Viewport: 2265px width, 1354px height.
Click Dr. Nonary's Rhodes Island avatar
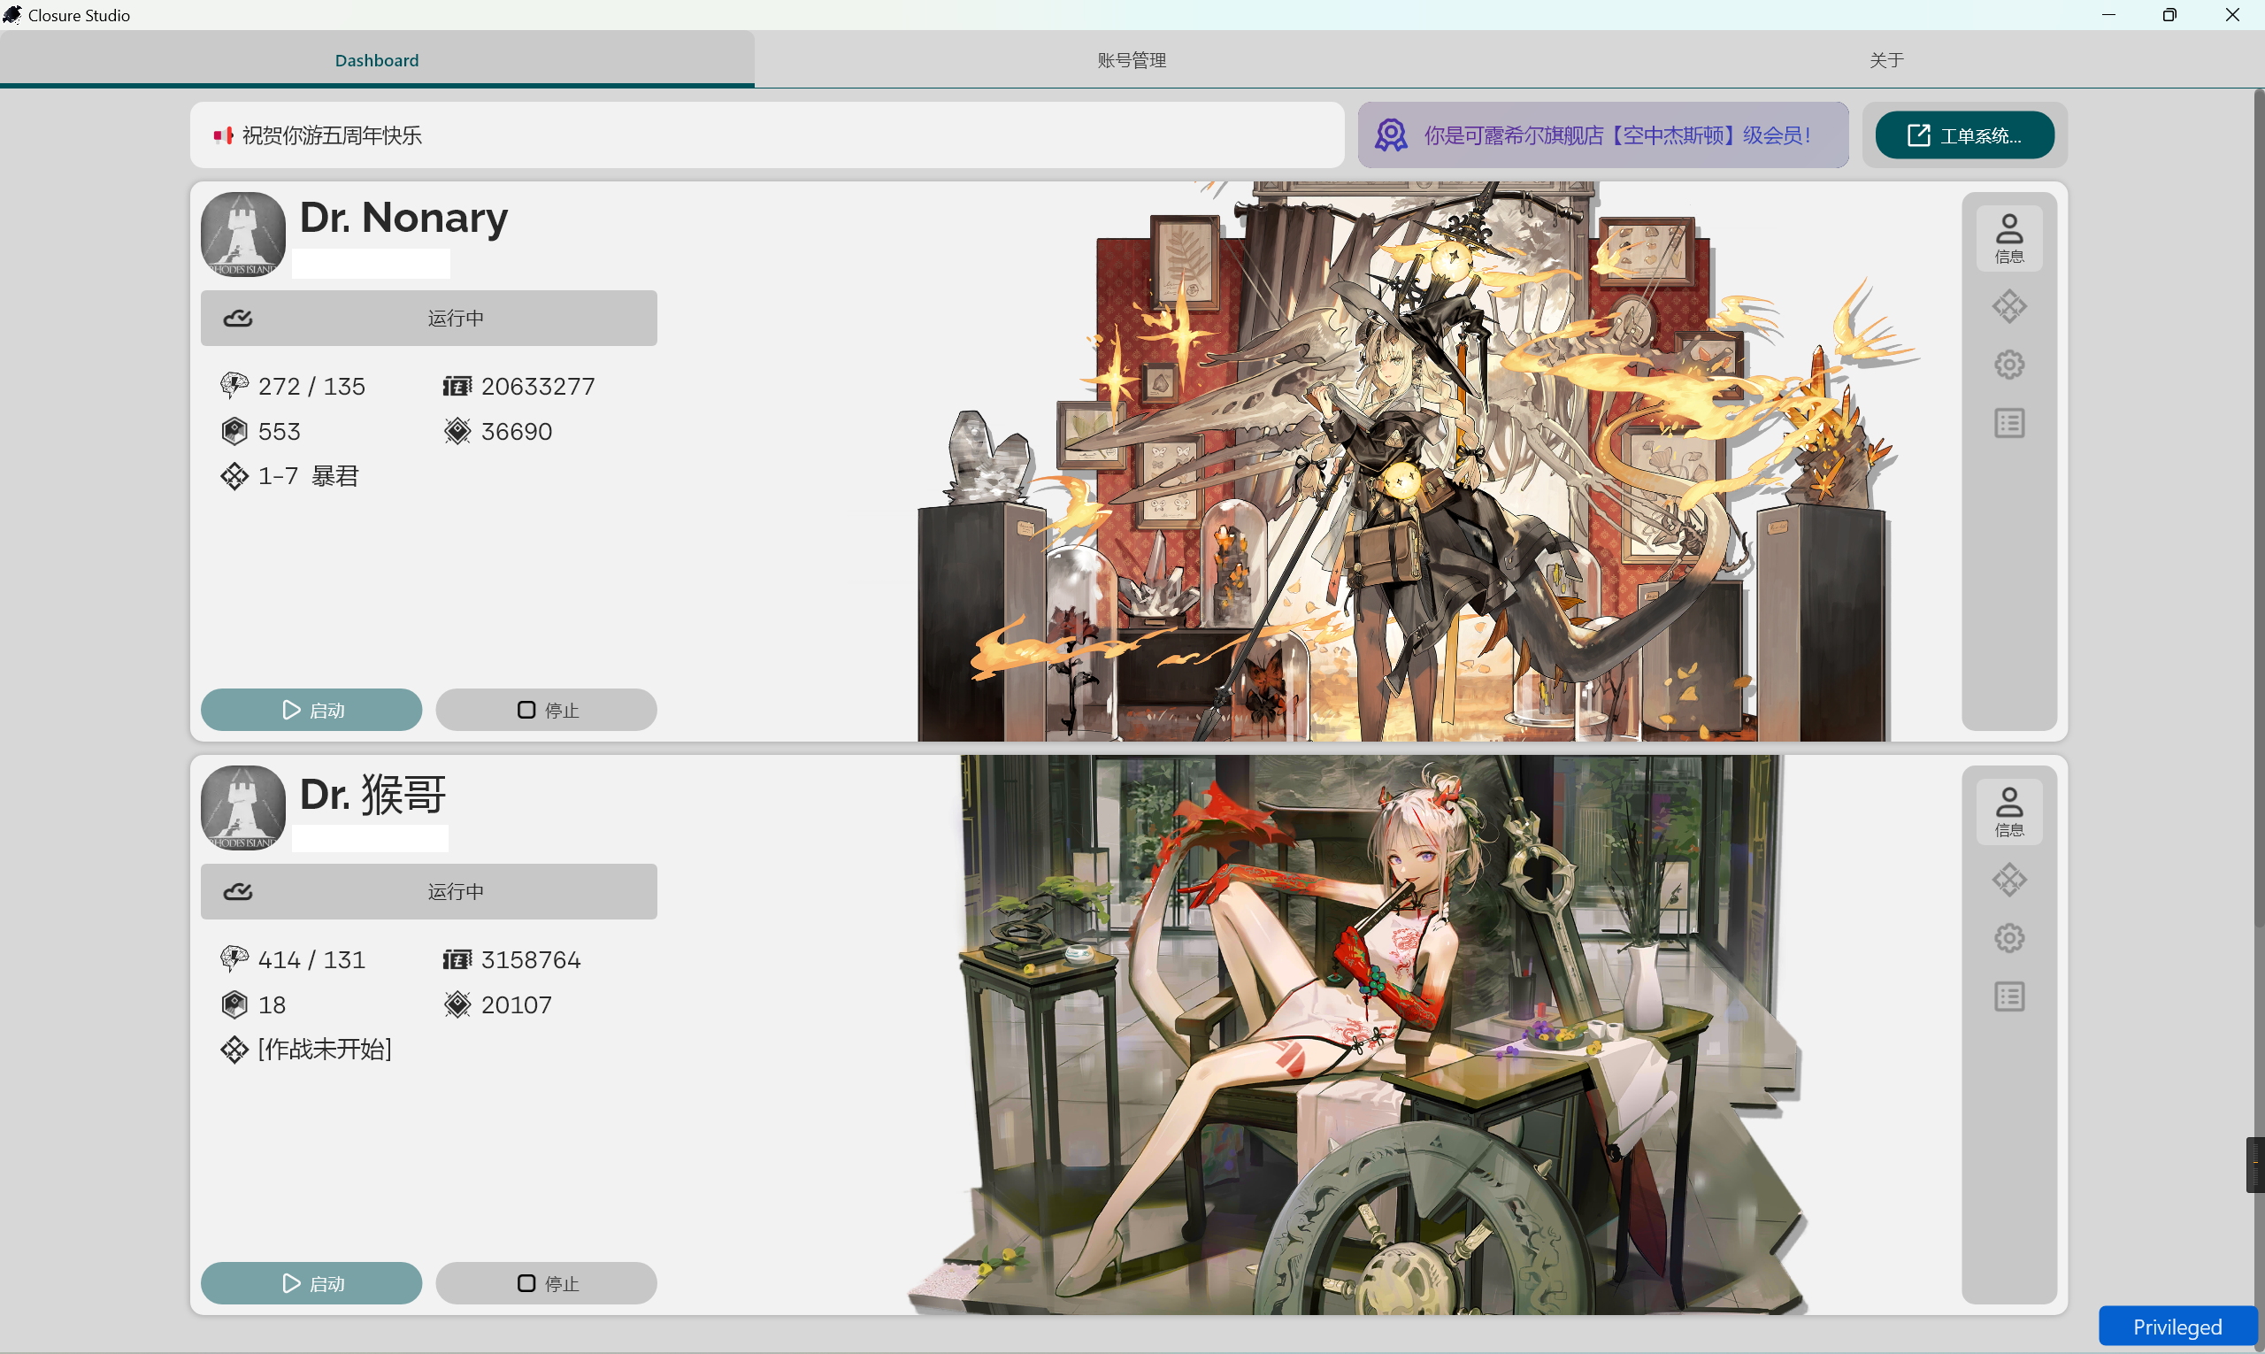(242, 235)
